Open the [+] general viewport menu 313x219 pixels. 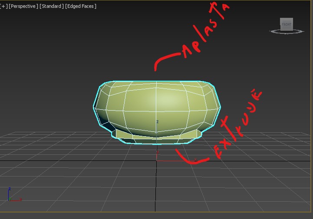tap(3, 6)
